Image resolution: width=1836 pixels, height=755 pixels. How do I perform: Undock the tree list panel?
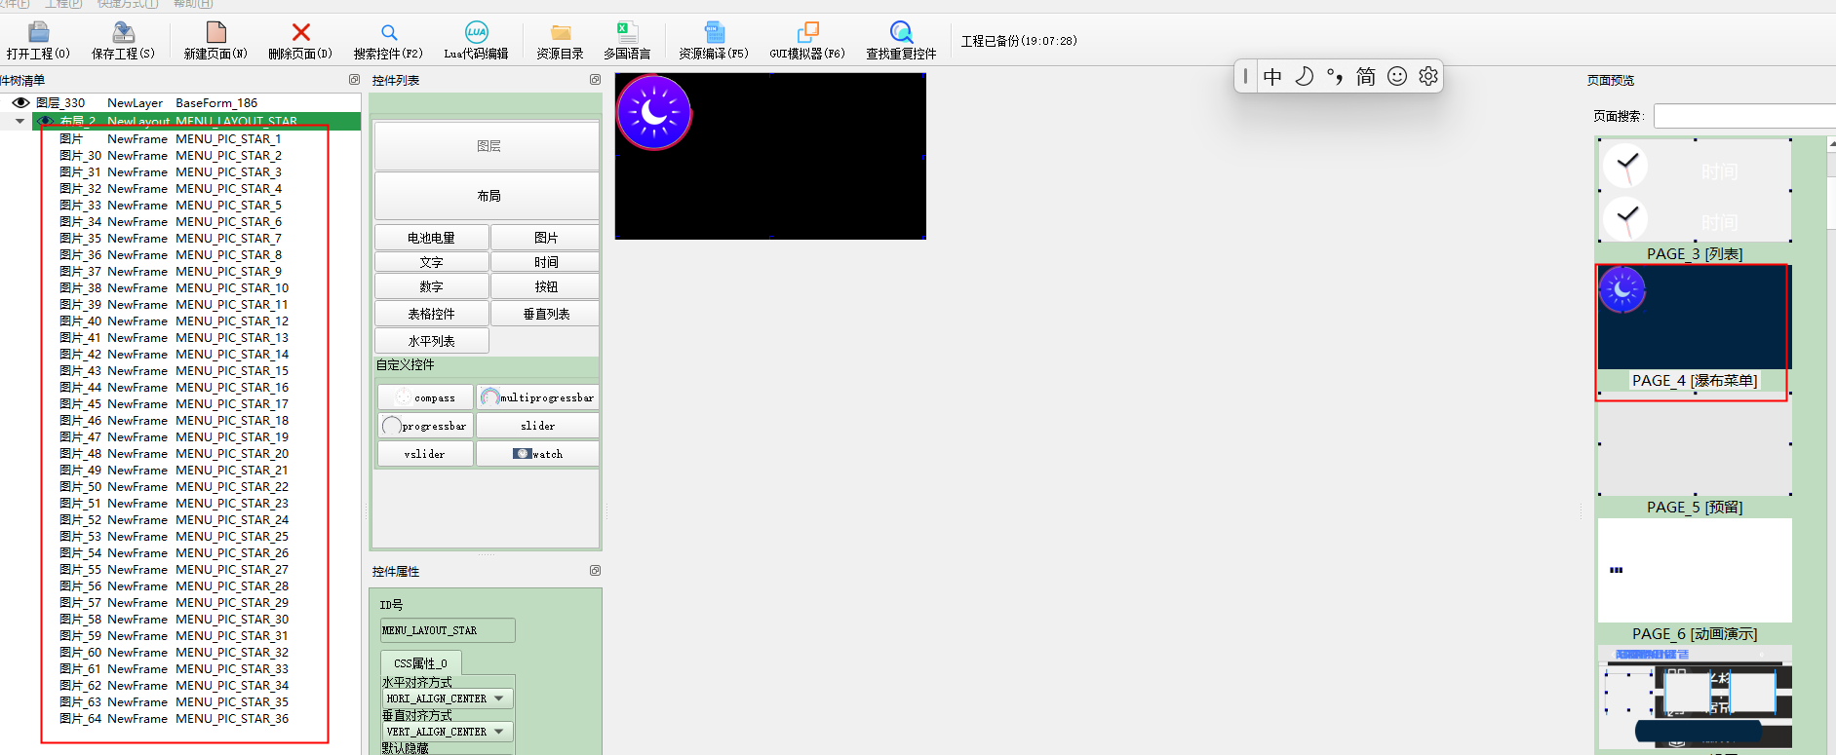coord(354,80)
